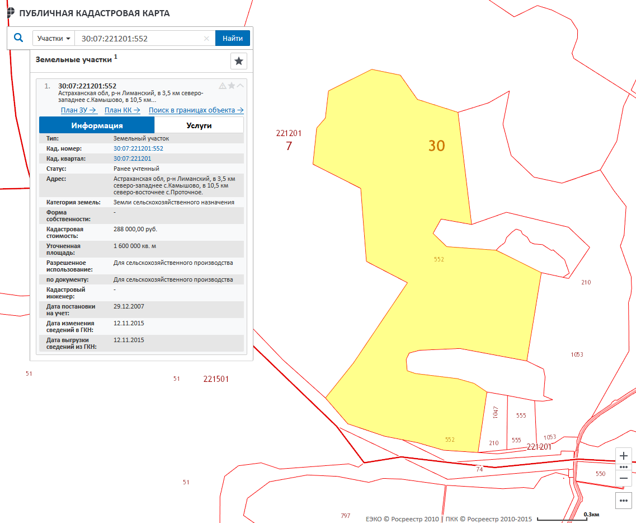Image resolution: width=636 pixels, height=523 pixels.
Task: Open the map tools ellipsis button
Action: point(624,500)
